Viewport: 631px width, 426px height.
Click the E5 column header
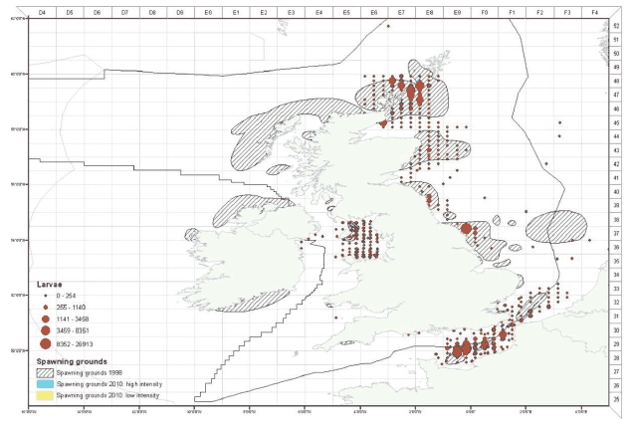pos(346,13)
